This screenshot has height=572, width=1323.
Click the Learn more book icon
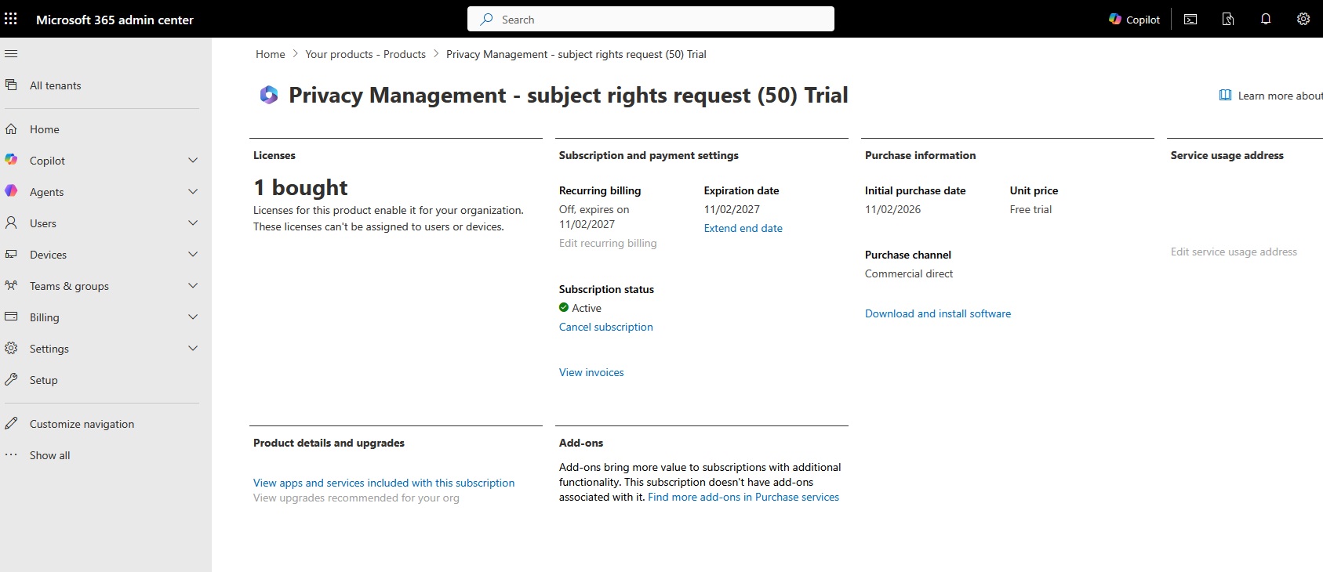(x=1225, y=96)
